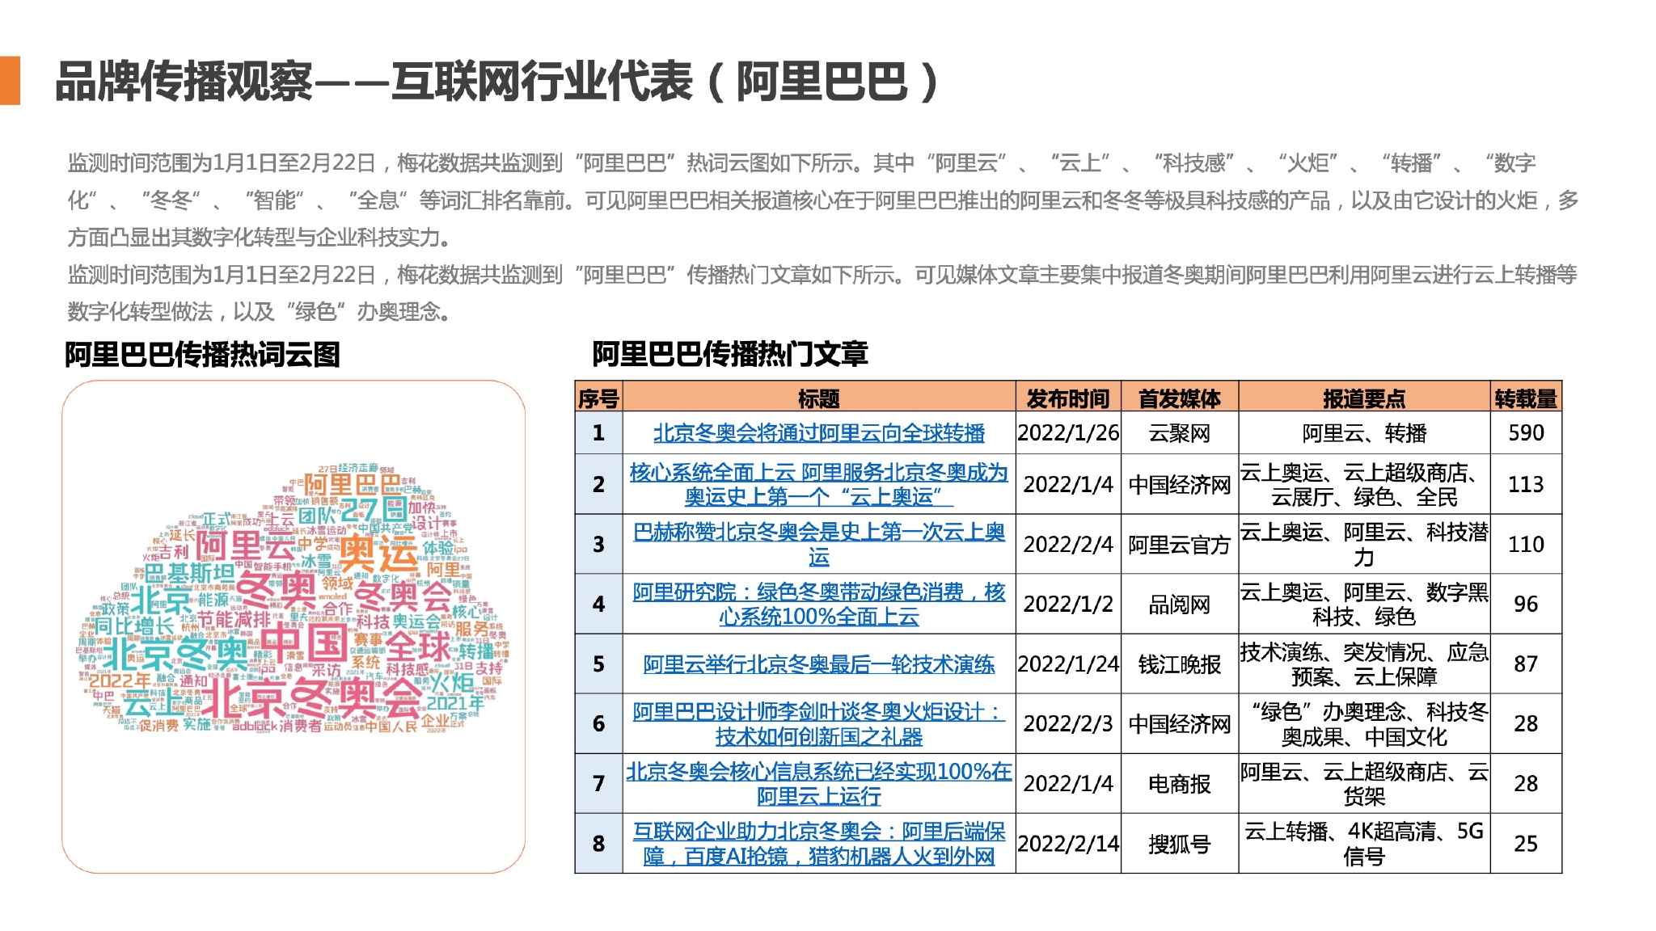
Task: Click heading 阿里巴巴传播热词云图
Action: (x=202, y=355)
